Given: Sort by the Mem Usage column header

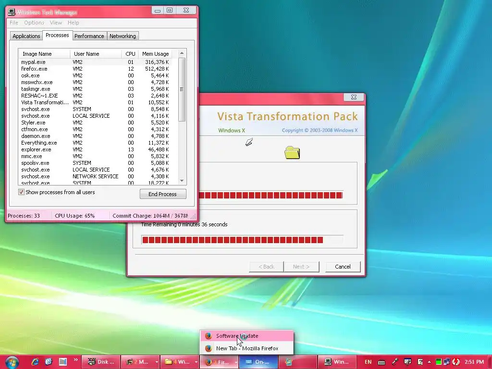Looking at the screenshot, I should (x=155, y=54).
